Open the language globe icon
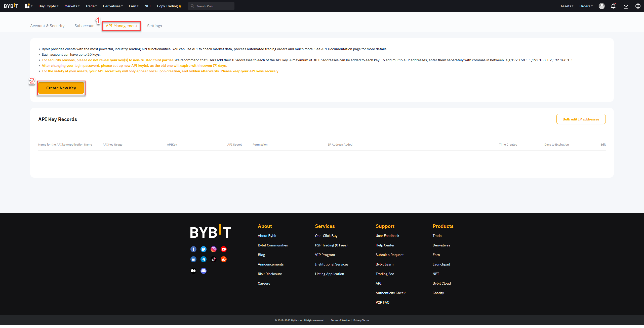The width and height of the screenshot is (644, 328). [638, 6]
